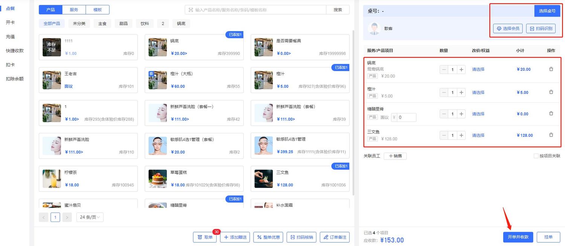Open 请选择 dropdown for 糖醋里脊 row

tap(478, 114)
